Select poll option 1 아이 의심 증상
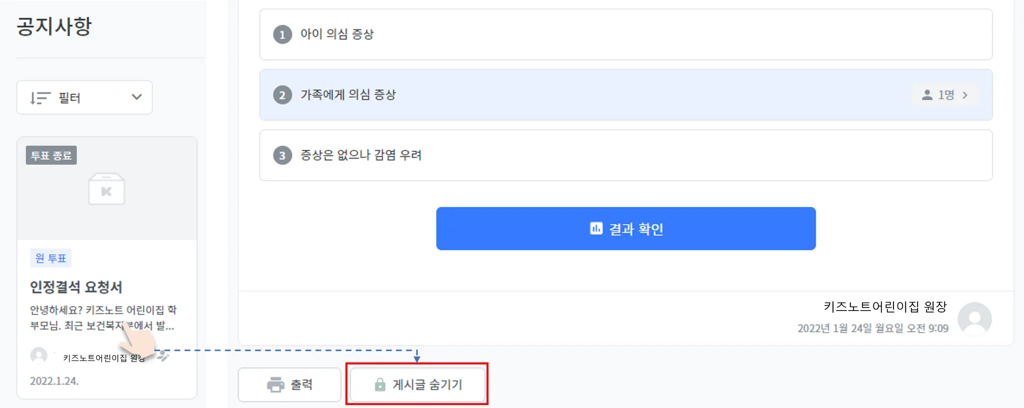Image resolution: width=1024 pixels, height=408 pixels. pos(625,34)
